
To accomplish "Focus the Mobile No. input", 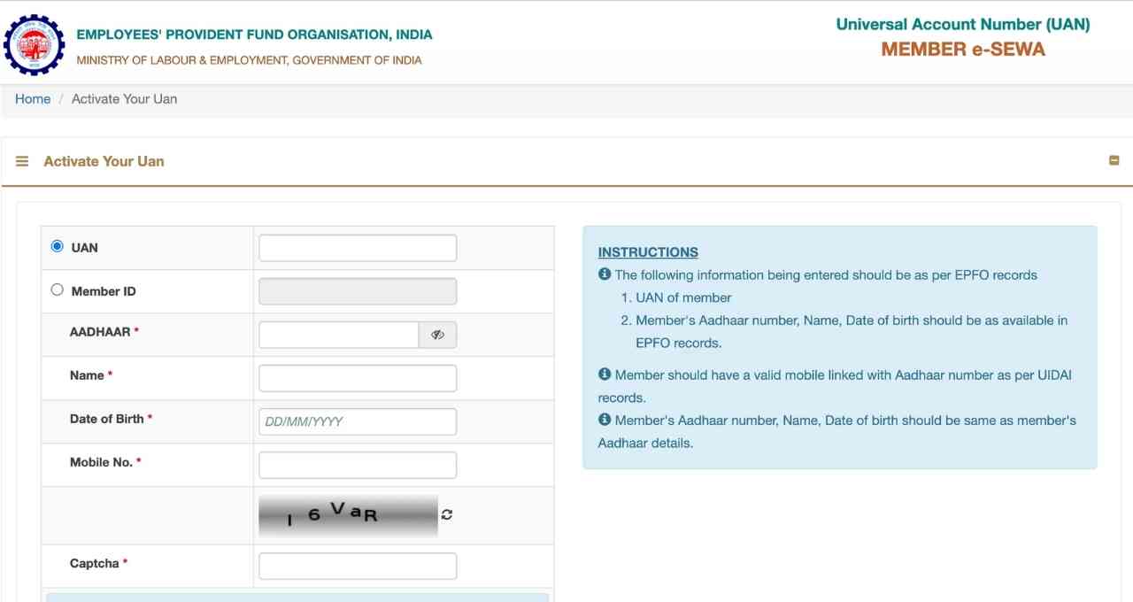I will [358, 465].
